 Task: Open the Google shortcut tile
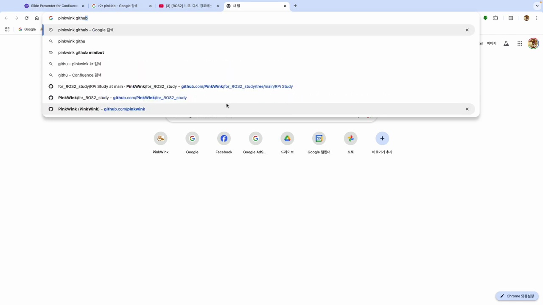pyautogui.click(x=192, y=143)
